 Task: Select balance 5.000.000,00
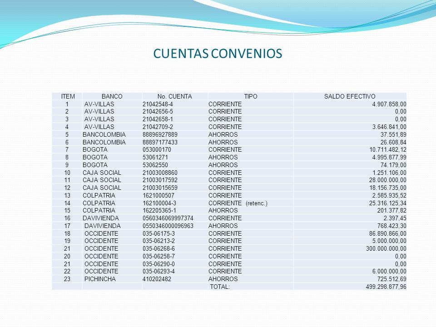pos(389,241)
